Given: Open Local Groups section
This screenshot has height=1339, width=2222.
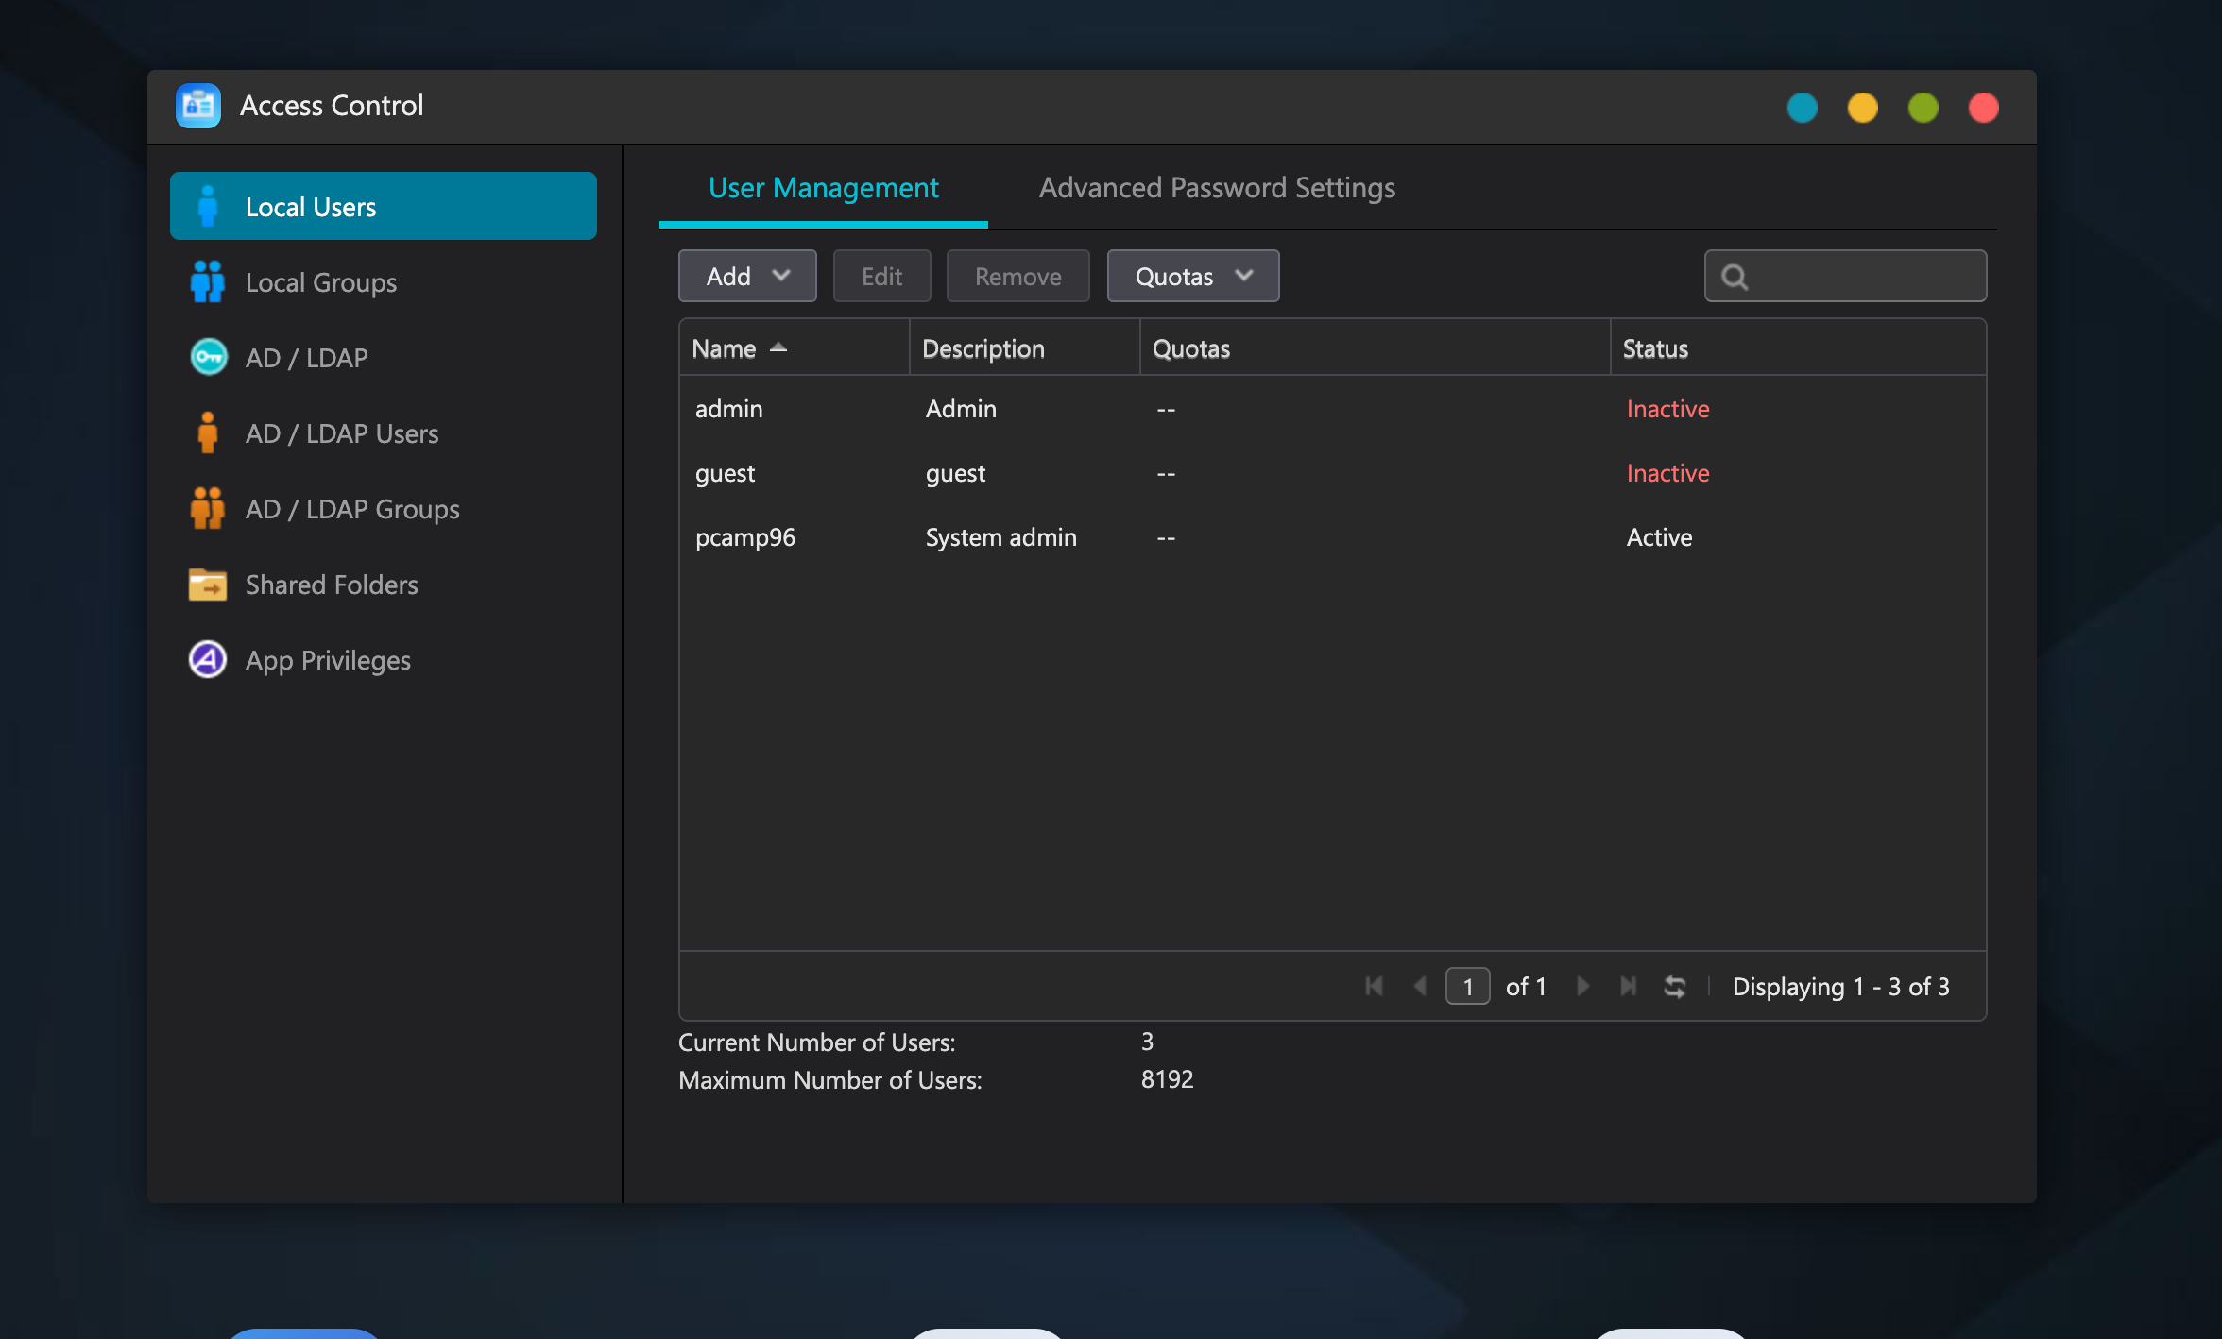Looking at the screenshot, I should tap(384, 281).
